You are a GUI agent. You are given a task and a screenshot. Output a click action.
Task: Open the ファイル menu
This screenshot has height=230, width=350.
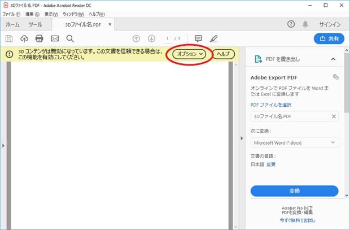11,14
